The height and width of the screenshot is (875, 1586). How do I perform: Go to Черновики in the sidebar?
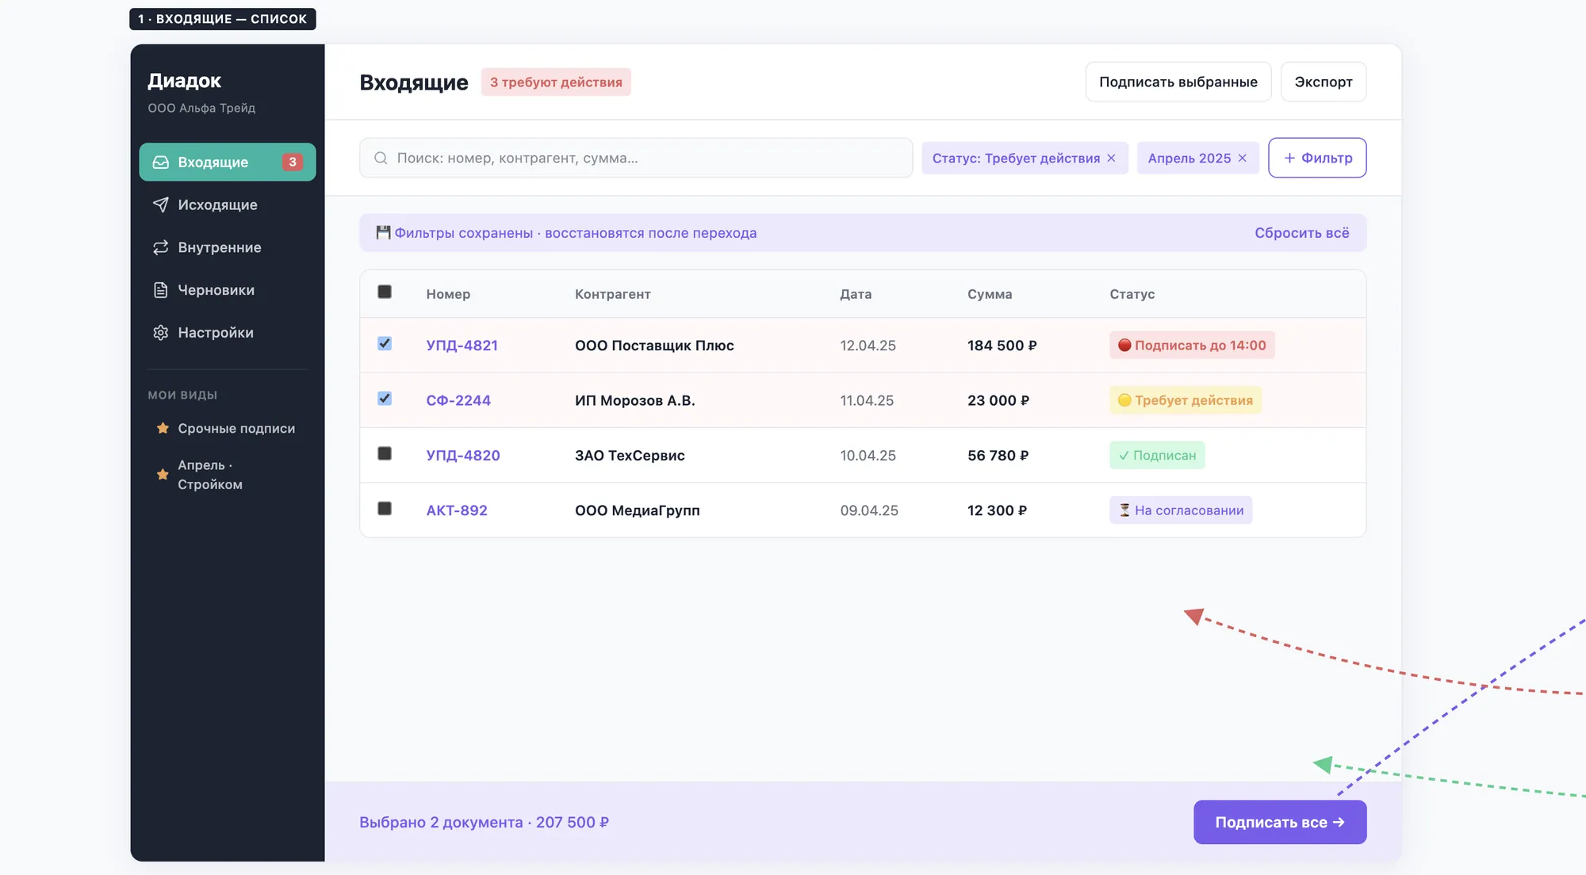[228, 290]
